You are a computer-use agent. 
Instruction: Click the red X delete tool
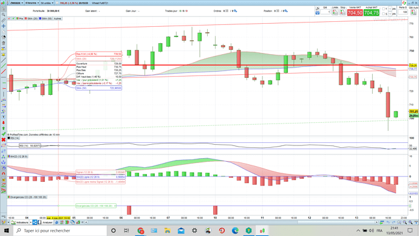tap(4, 140)
